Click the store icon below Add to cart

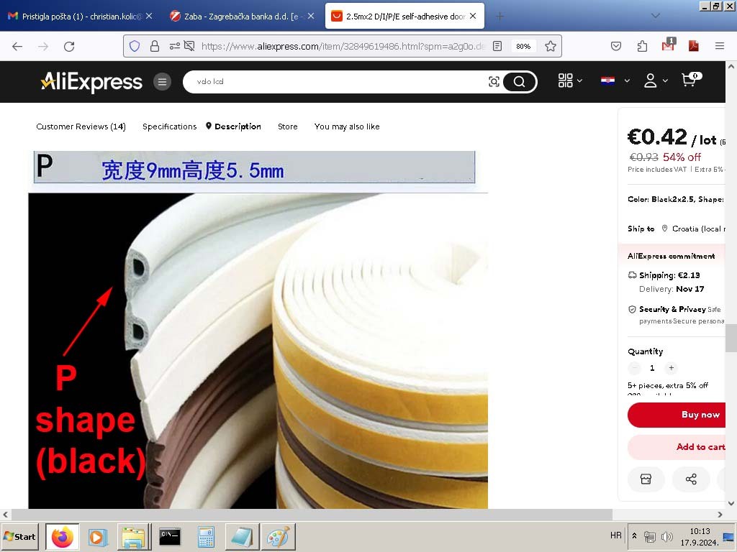[646, 479]
